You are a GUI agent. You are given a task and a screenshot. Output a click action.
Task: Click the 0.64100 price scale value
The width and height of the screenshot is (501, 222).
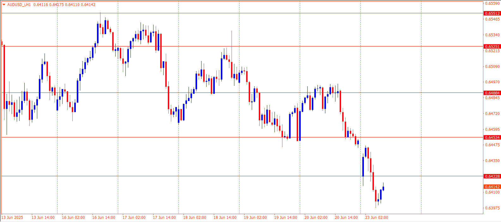coord(492,192)
